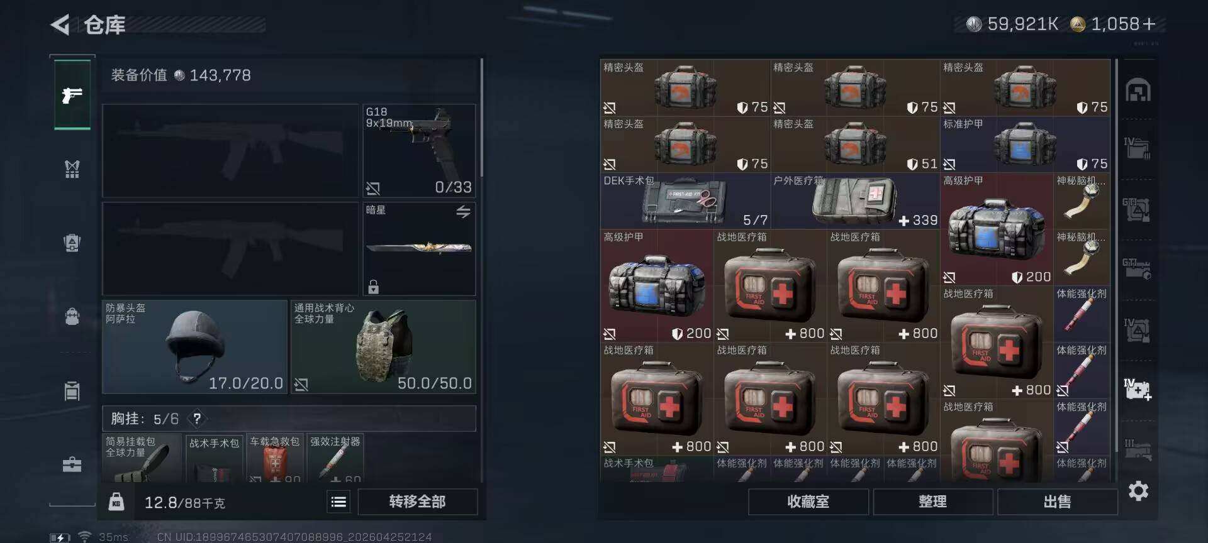Select the home storage tab icon on right

click(1138, 90)
